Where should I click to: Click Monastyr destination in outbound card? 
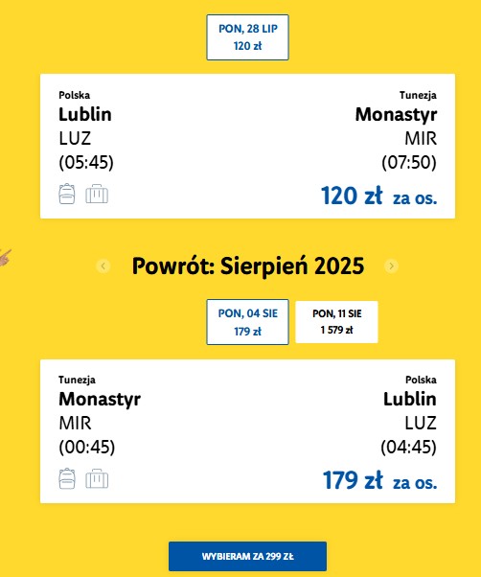point(396,114)
